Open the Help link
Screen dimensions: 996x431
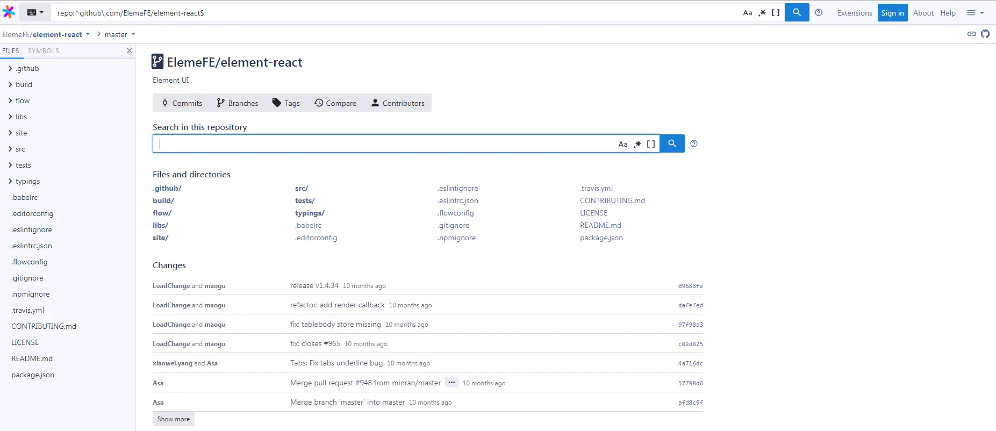point(948,13)
